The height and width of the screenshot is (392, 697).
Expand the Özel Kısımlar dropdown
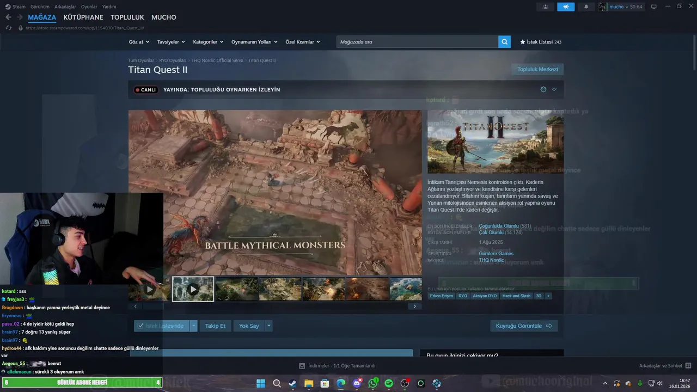pos(303,42)
